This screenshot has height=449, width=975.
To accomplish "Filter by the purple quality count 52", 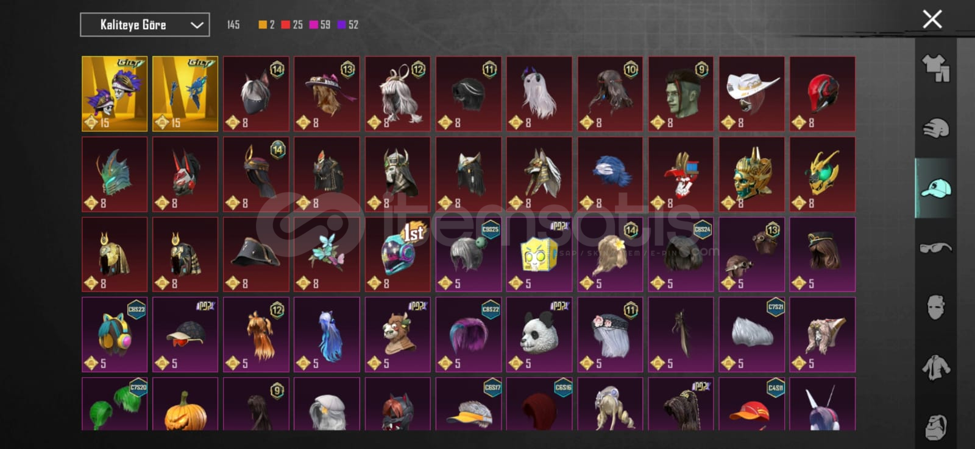I will tap(348, 24).
